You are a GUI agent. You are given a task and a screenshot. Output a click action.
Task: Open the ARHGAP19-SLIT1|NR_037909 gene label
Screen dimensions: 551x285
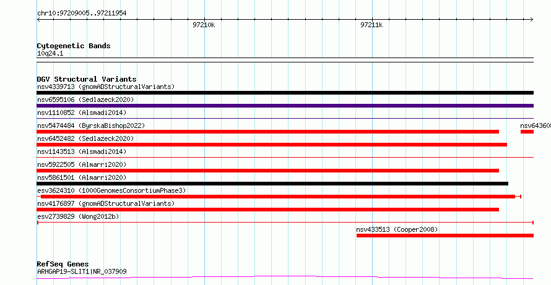coord(82,271)
